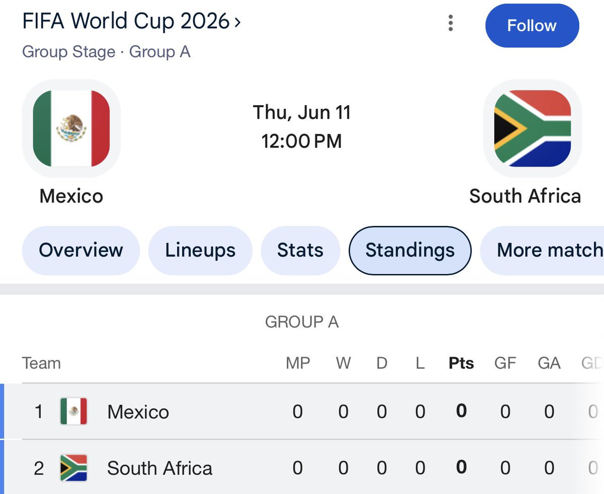Image resolution: width=604 pixels, height=494 pixels.
Task: Click the large Mexico flag icon
Action: click(71, 128)
